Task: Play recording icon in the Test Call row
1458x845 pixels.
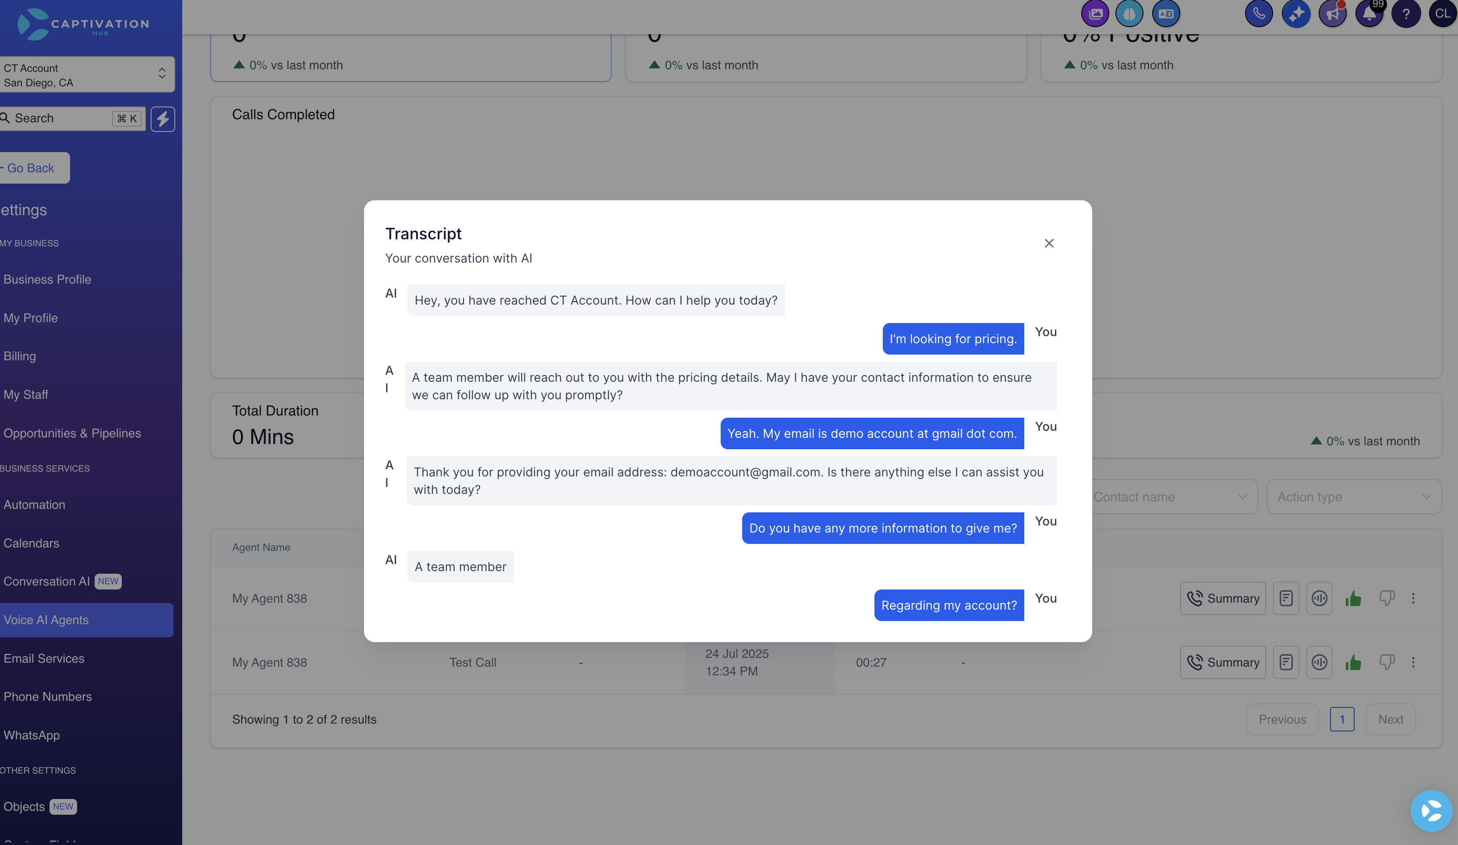Action: point(1319,662)
